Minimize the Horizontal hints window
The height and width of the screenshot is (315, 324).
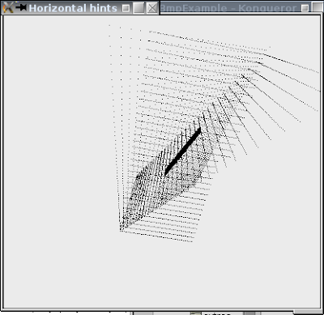point(126,8)
